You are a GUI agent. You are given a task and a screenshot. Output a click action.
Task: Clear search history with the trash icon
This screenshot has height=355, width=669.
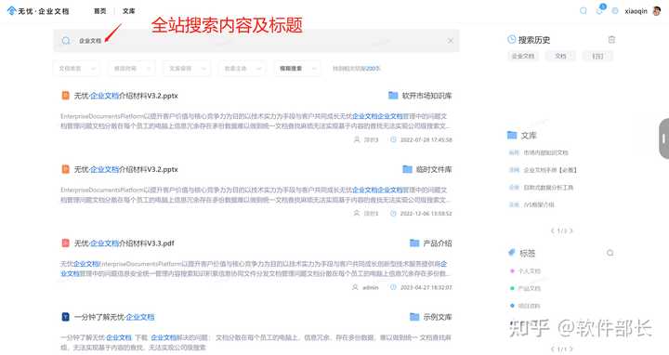611,40
